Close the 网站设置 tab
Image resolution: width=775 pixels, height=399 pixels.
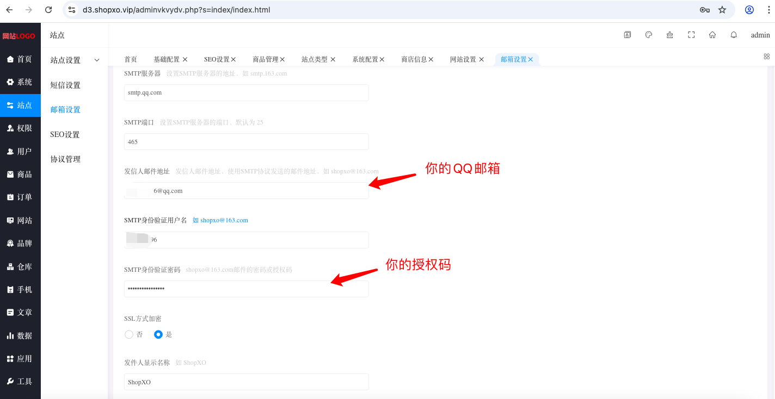[482, 59]
